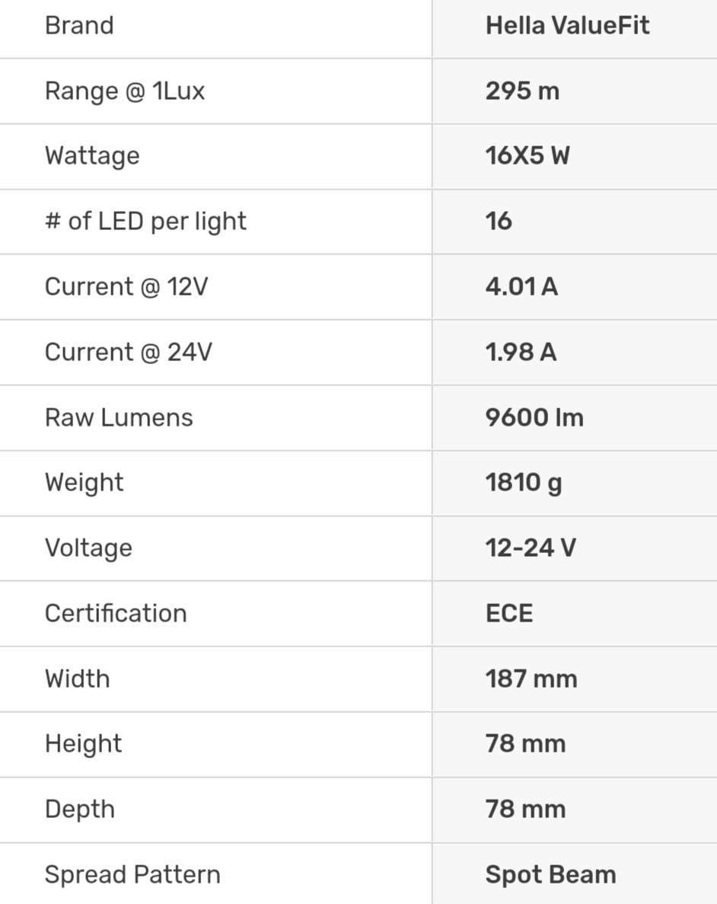Select the 9600 lm value
The width and height of the screenshot is (717, 904).
[534, 417]
